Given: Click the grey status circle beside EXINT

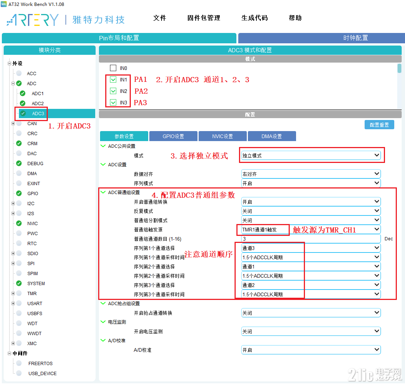Looking at the screenshot, I should (x=19, y=183).
